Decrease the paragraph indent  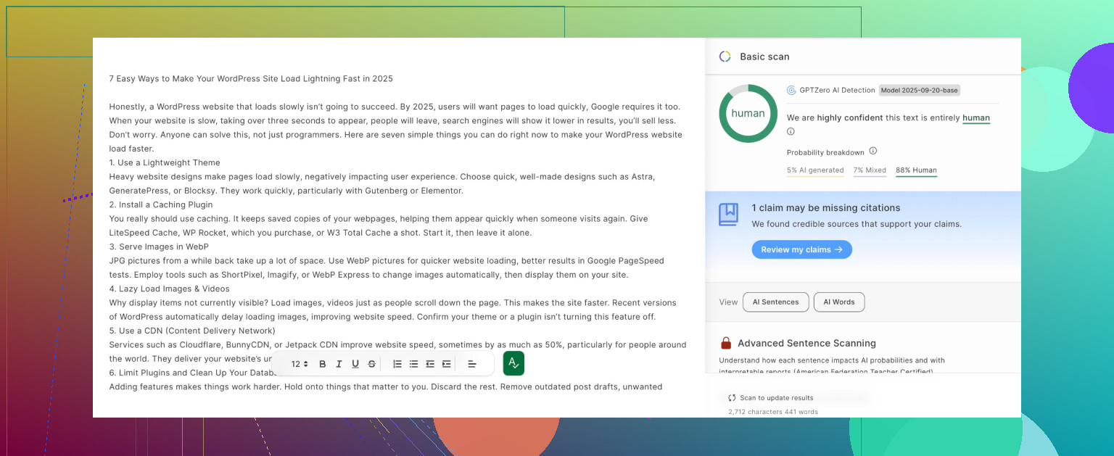(430, 364)
